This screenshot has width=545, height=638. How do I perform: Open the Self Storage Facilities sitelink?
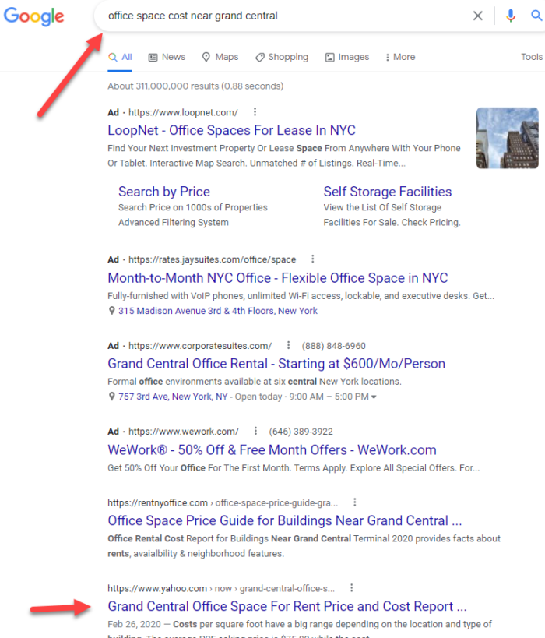click(388, 192)
